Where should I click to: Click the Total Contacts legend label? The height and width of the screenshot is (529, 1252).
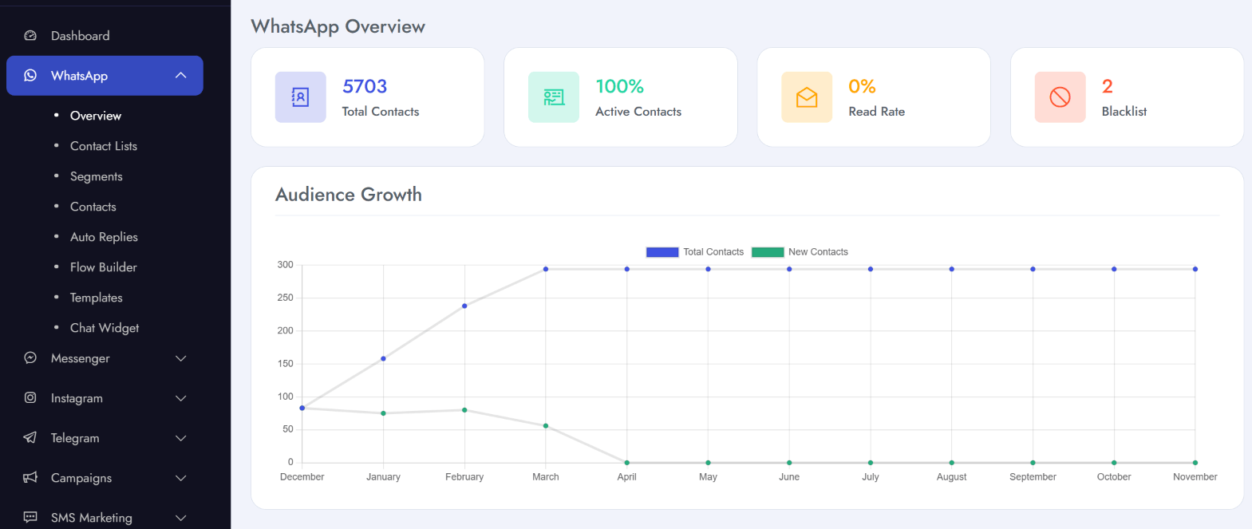tap(713, 252)
